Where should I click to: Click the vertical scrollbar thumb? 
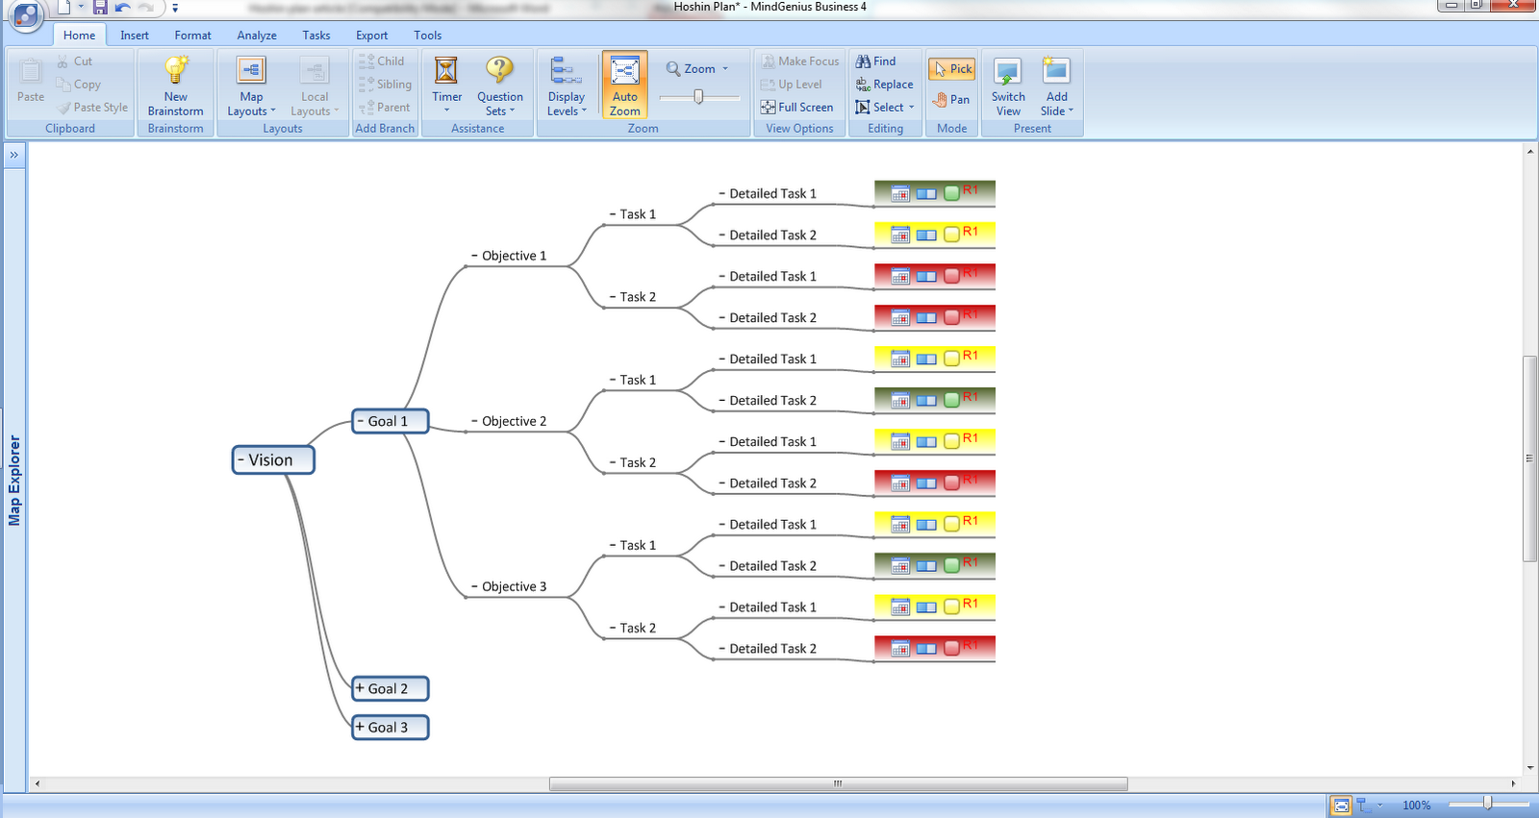click(x=1529, y=459)
